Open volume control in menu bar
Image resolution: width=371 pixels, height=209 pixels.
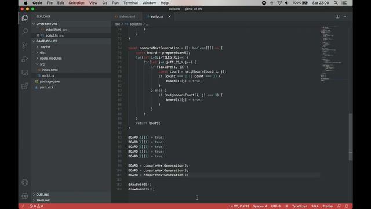pyautogui.click(x=286, y=3)
